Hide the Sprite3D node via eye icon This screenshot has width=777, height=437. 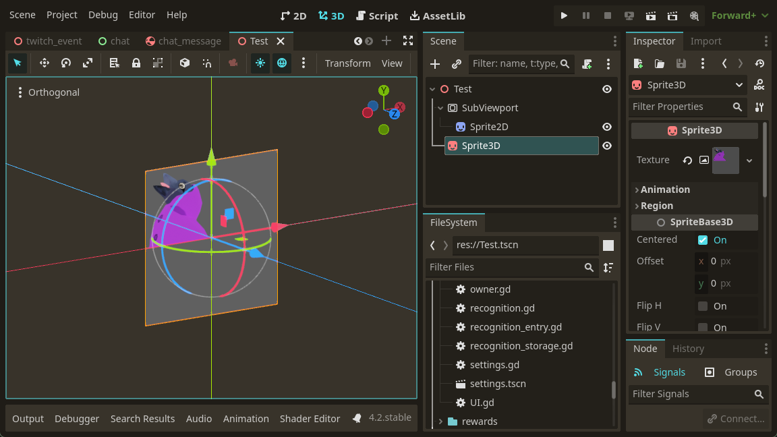click(607, 146)
